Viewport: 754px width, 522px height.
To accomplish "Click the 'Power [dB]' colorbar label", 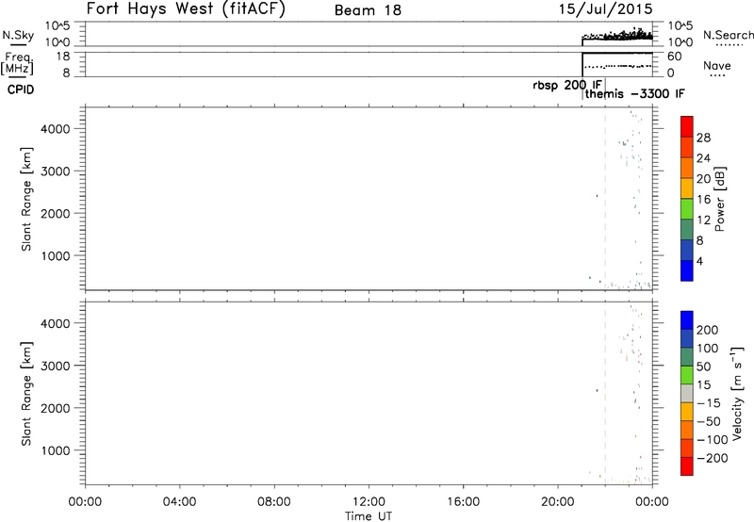I will tap(720, 199).
